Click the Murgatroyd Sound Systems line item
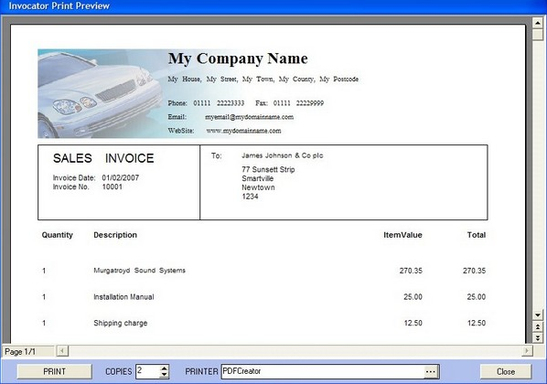 (x=140, y=271)
